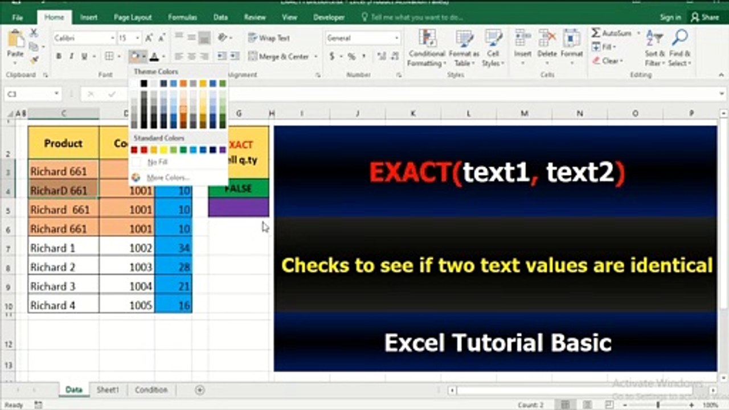This screenshot has height=410, width=729.
Task: Toggle Center alignment
Action: [191, 56]
